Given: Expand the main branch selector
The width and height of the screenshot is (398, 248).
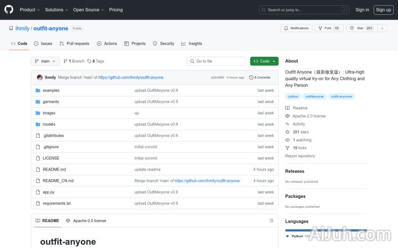Looking at the screenshot, I should click(x=45, y=61).
